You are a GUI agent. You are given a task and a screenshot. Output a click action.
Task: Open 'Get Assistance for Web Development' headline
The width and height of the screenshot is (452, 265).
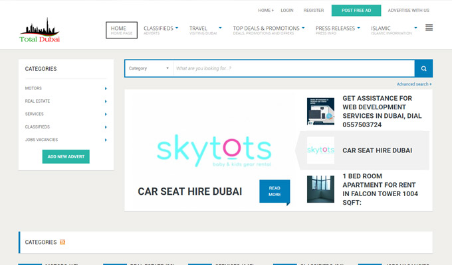coord(382,111)
